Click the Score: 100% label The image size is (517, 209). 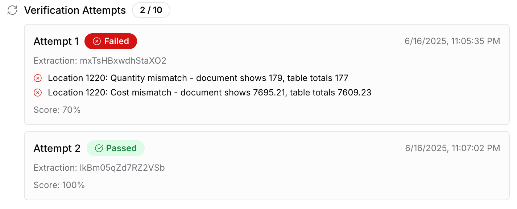(x=59, y=185)
